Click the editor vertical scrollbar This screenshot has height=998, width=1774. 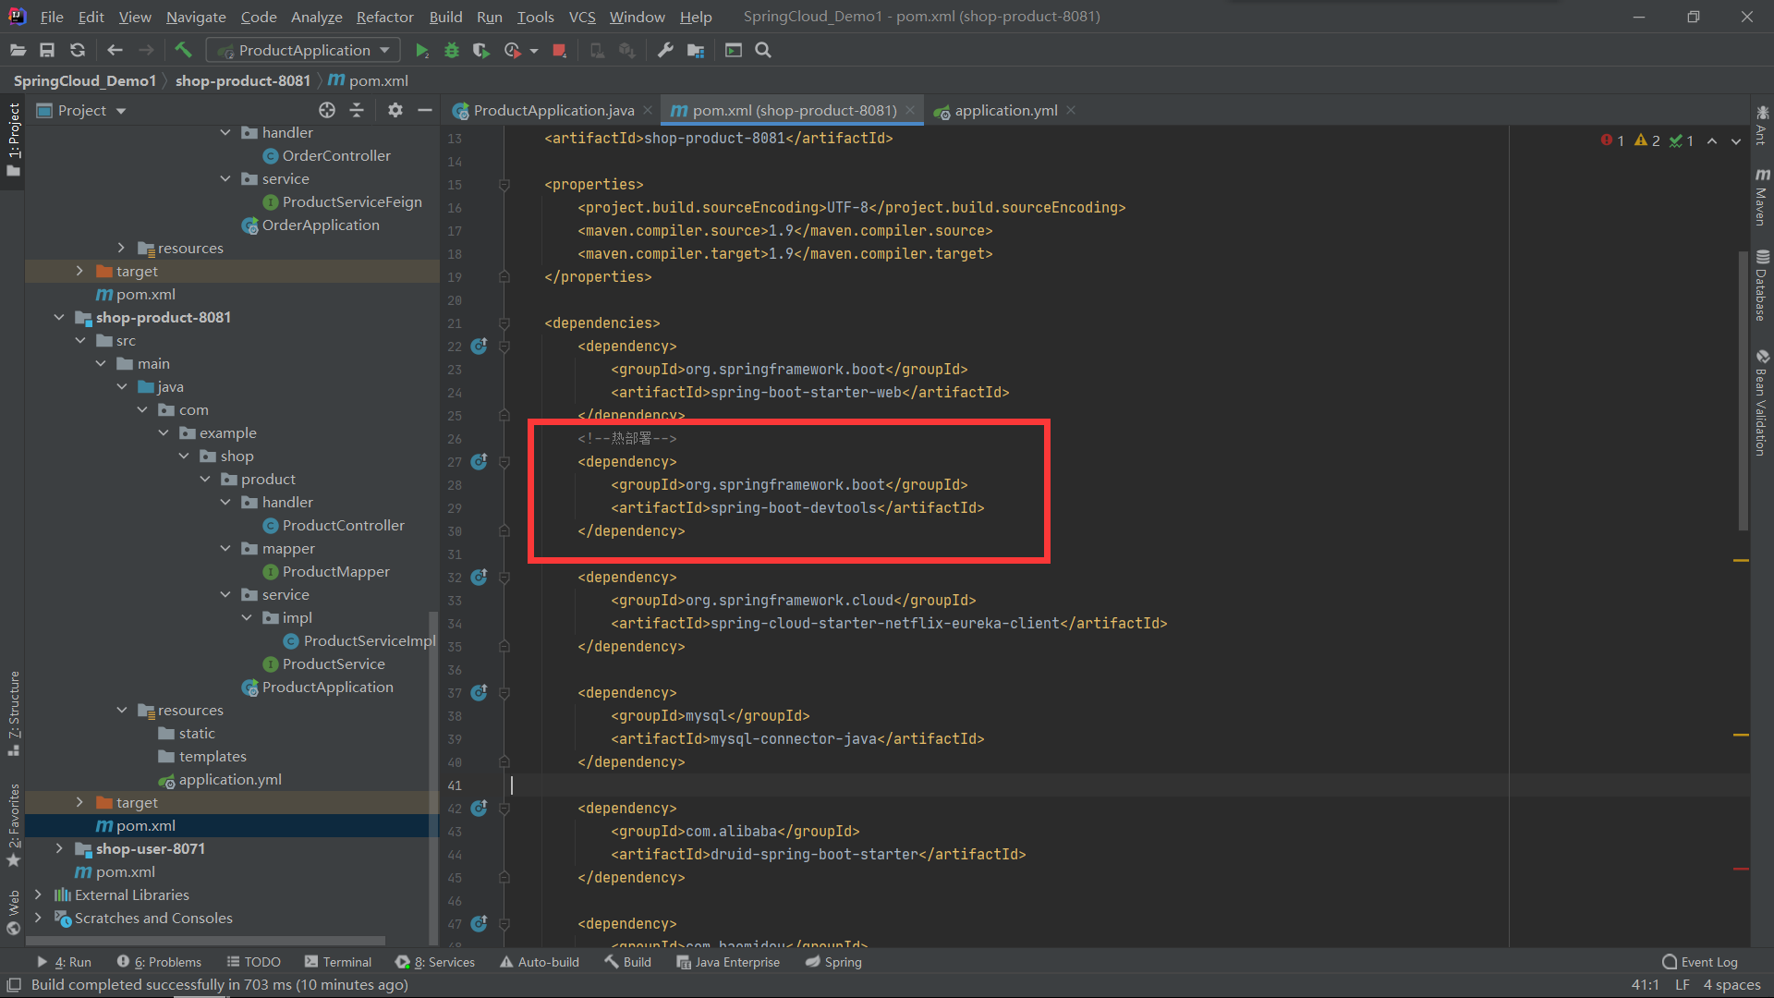coord(1743,388)
